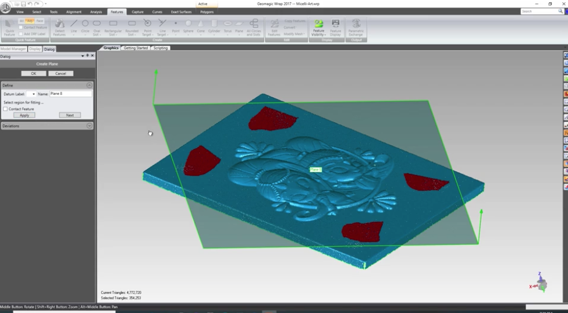Enable Contact Feature checkbox in Define panel
This screenshot has width=568, height=313.
5,109
